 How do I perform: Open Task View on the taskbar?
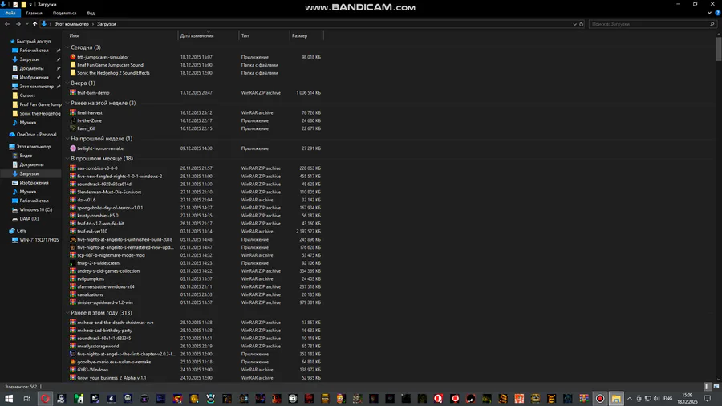pos(26,399)
